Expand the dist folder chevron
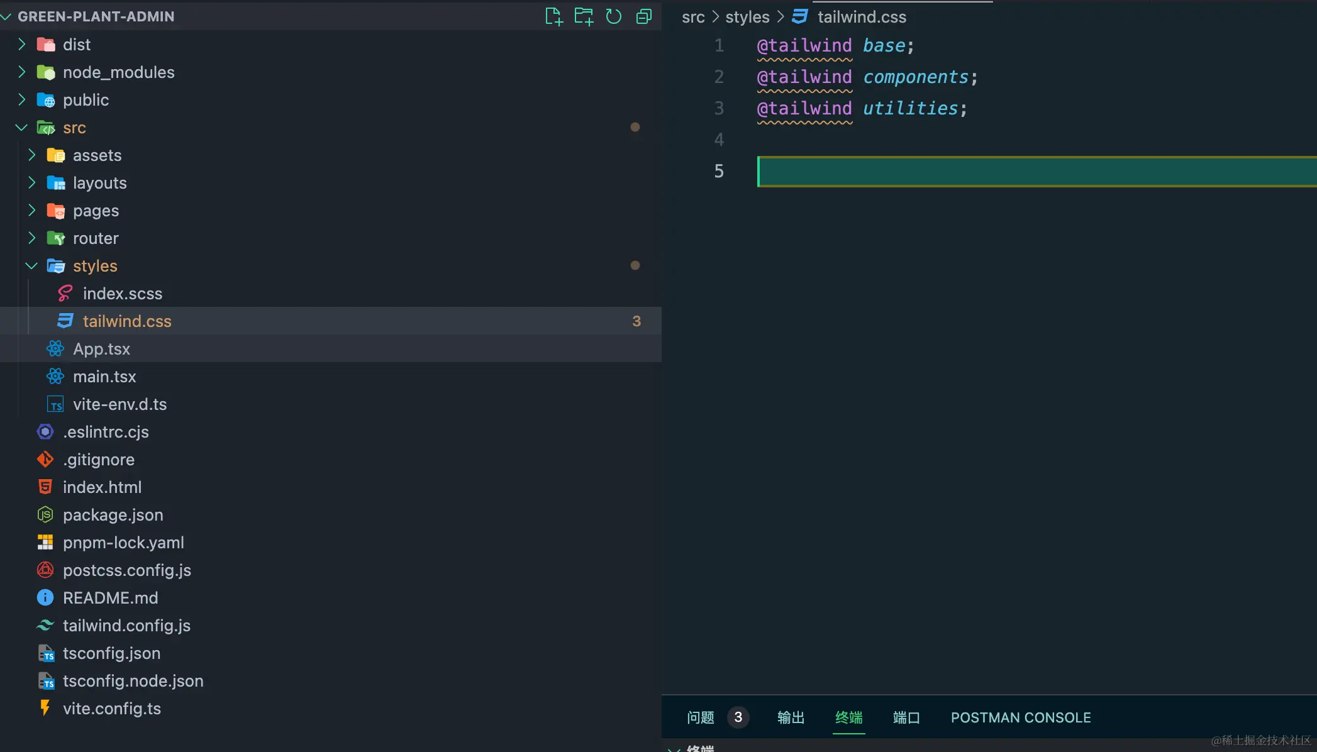The width and height of the screenshot is (1317, 752). tap(21, 44)
